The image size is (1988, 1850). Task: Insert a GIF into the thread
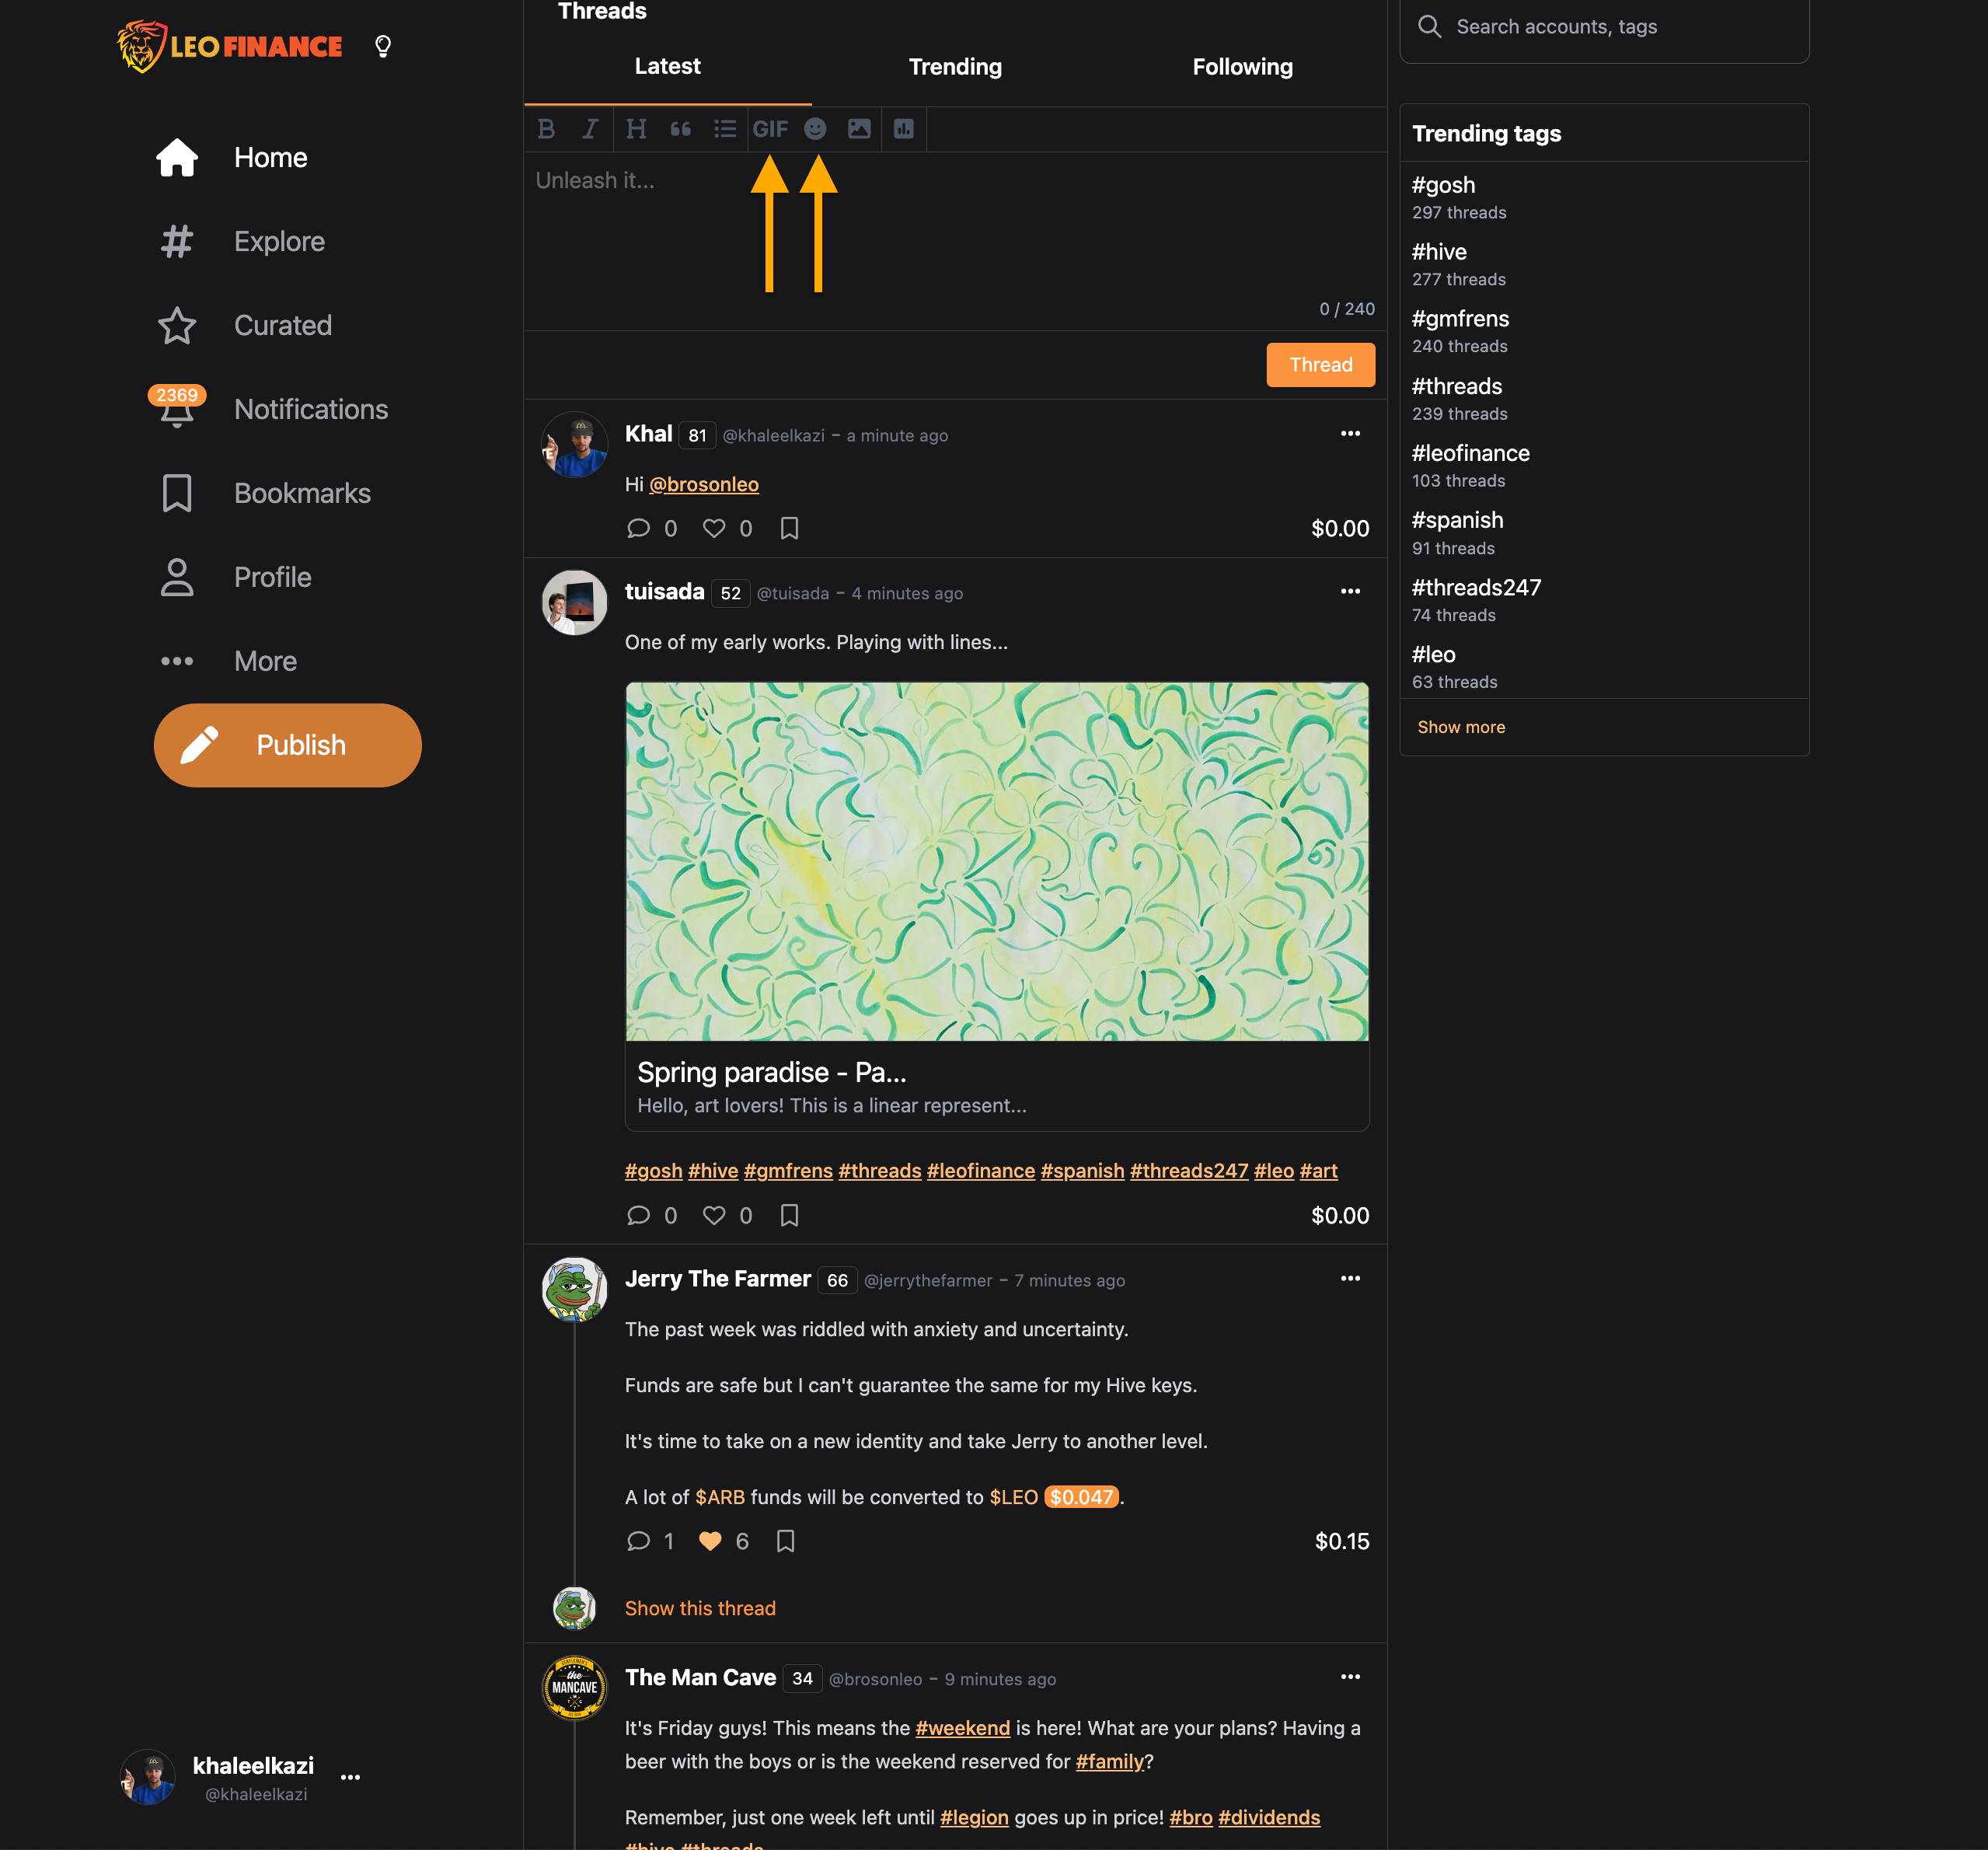click(770, 129)
